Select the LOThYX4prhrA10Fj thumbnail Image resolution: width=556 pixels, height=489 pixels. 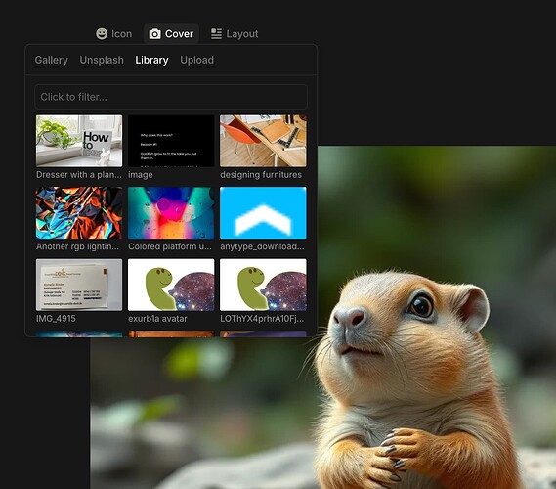point(263,285)
